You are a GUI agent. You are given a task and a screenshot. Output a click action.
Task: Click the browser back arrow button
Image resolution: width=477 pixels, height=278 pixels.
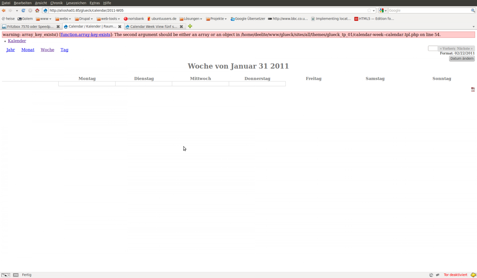coord(4,10)
